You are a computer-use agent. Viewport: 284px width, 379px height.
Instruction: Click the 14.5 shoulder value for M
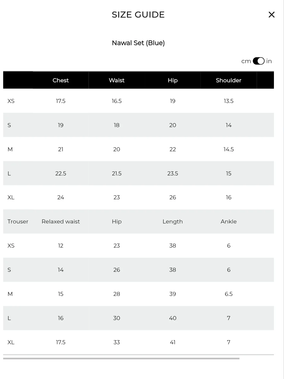[x=229, y=149]
